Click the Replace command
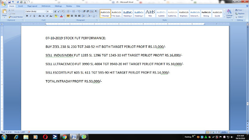The height and width of the screenshot is (140, 249). coord(240,14)
